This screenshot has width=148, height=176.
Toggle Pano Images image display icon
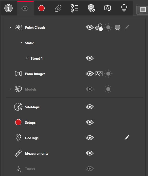tap(99, 74)
